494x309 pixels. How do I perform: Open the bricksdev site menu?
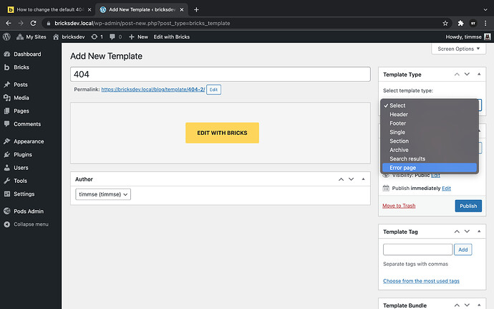(69, 37)
